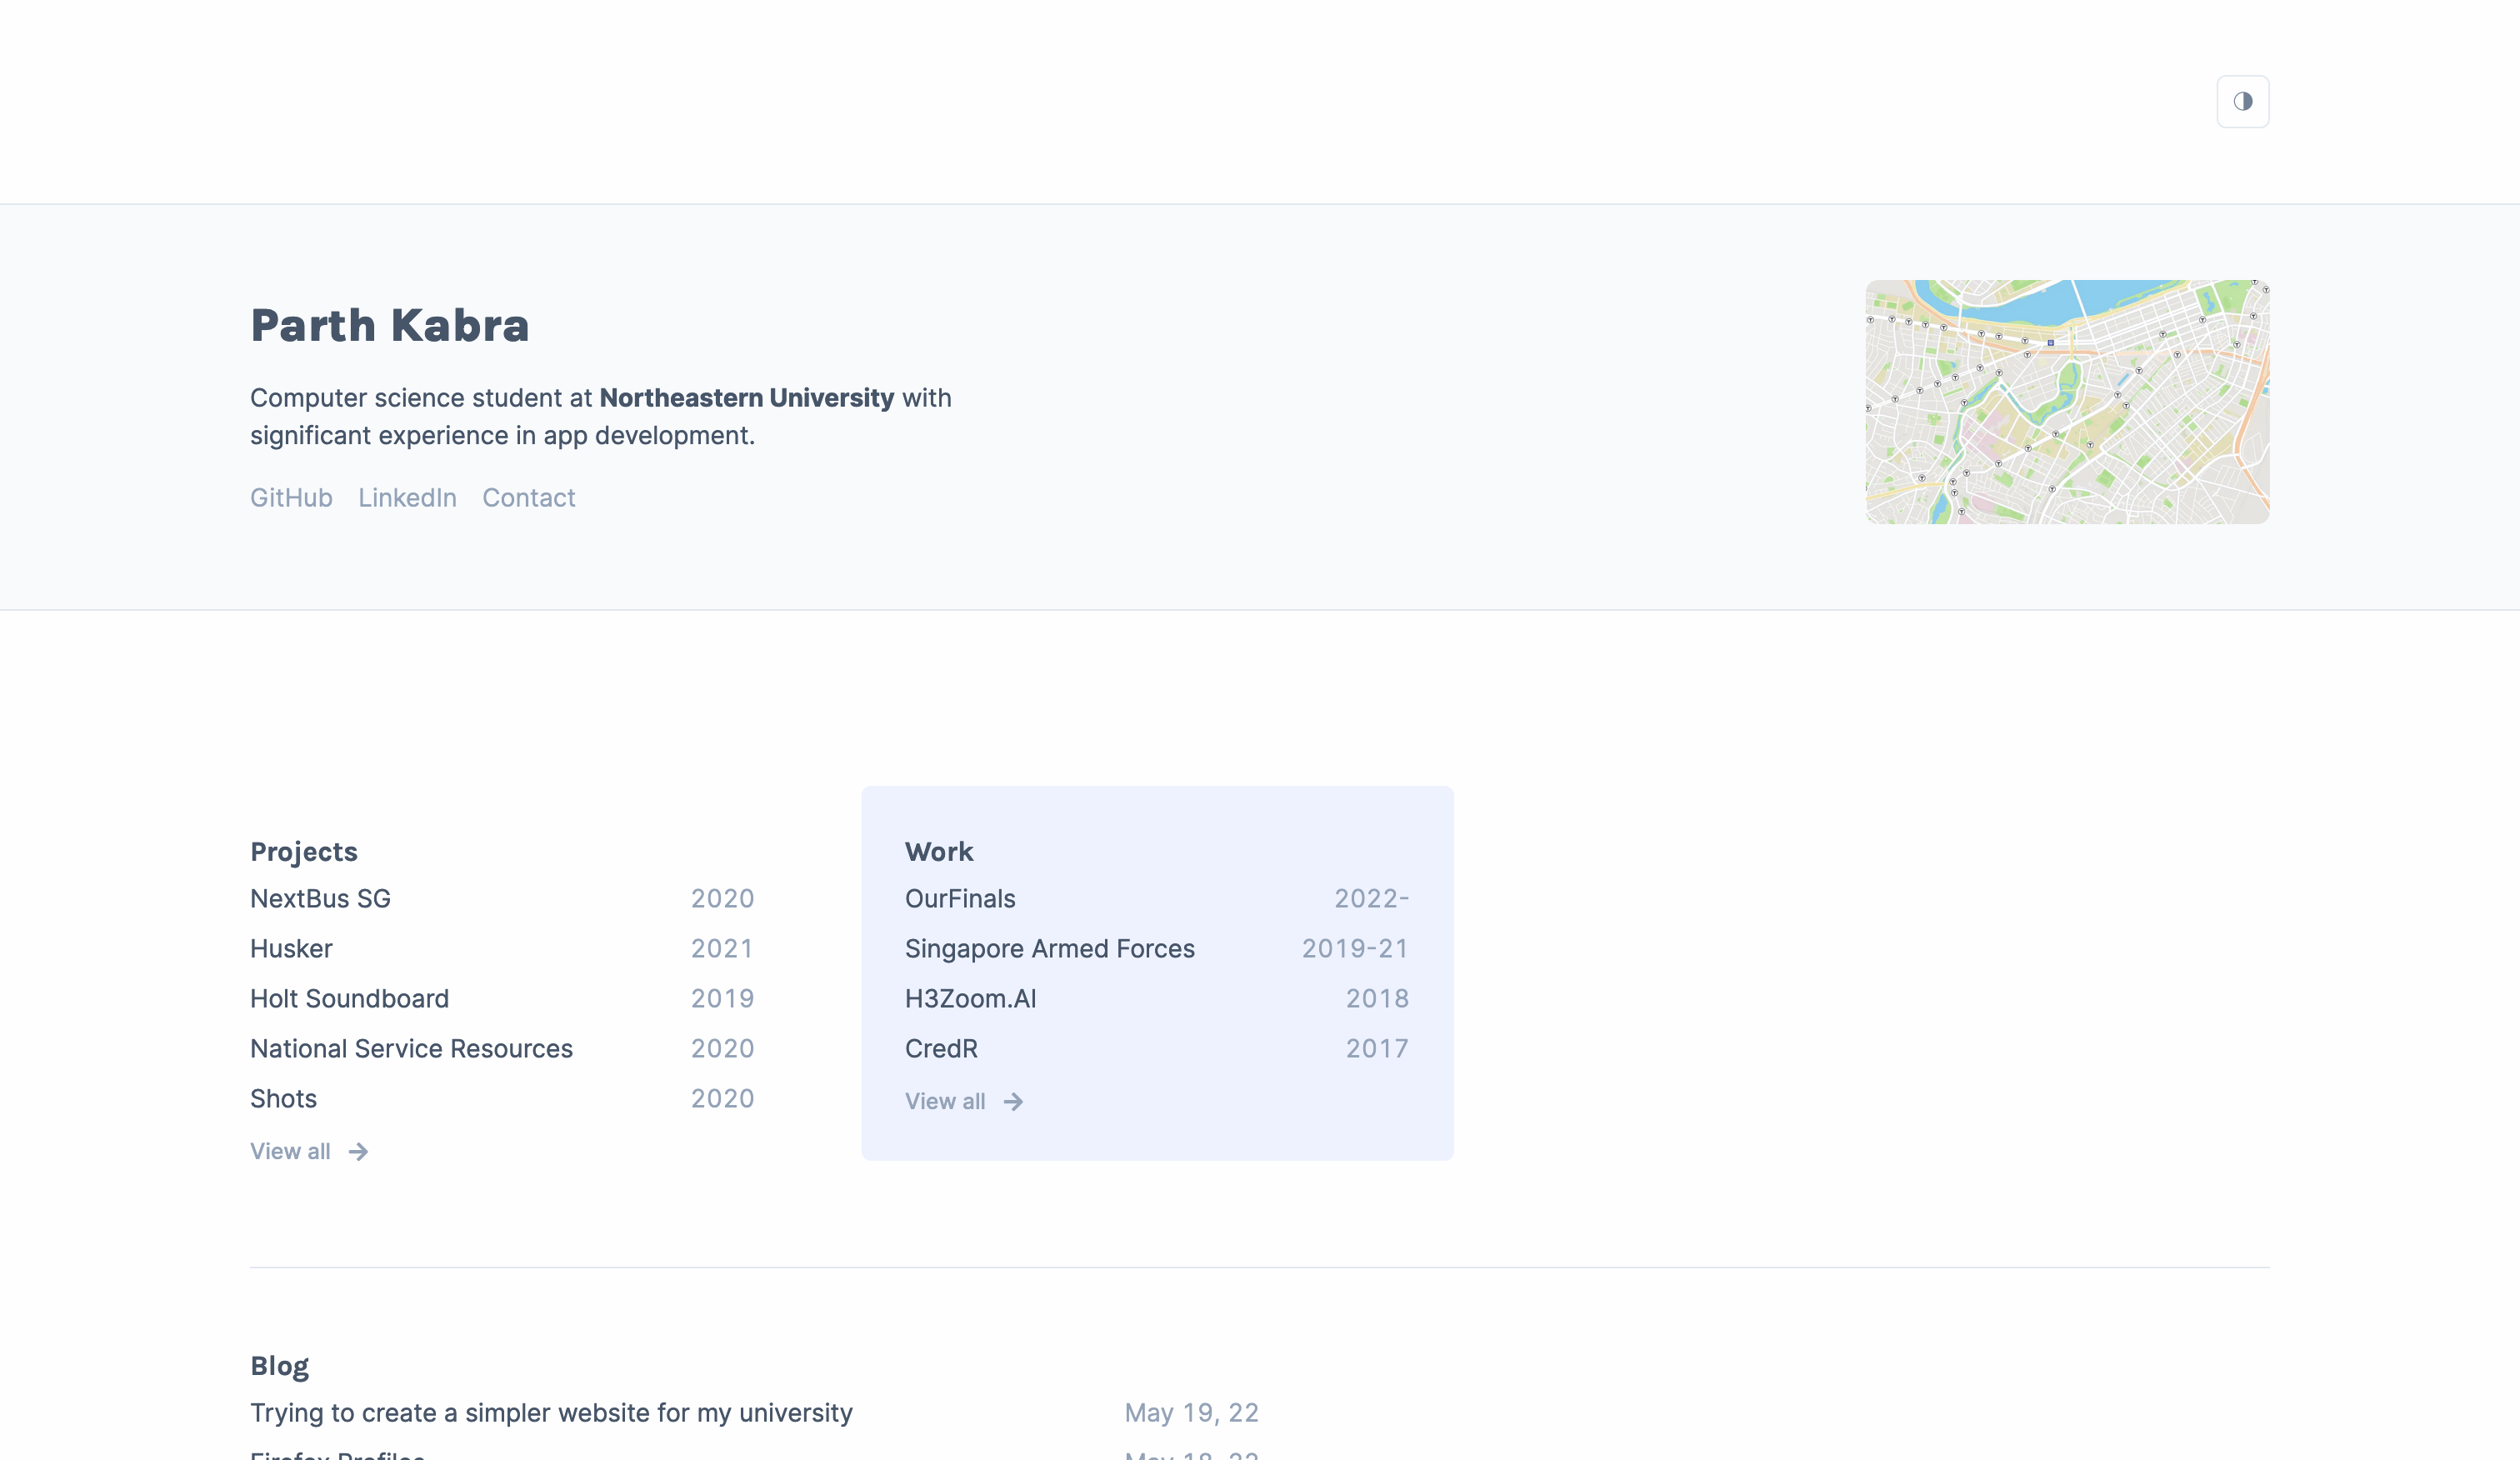The height and width of the screenshot is (1460, 2520).
Task: Open National Service Resources project
Action: (x=411, y=1049)
